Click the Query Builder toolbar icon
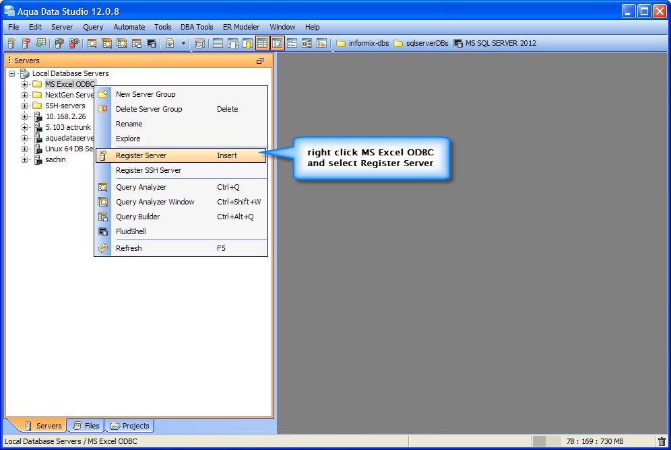Screen dimensions: 671x450 coord(137,43)
